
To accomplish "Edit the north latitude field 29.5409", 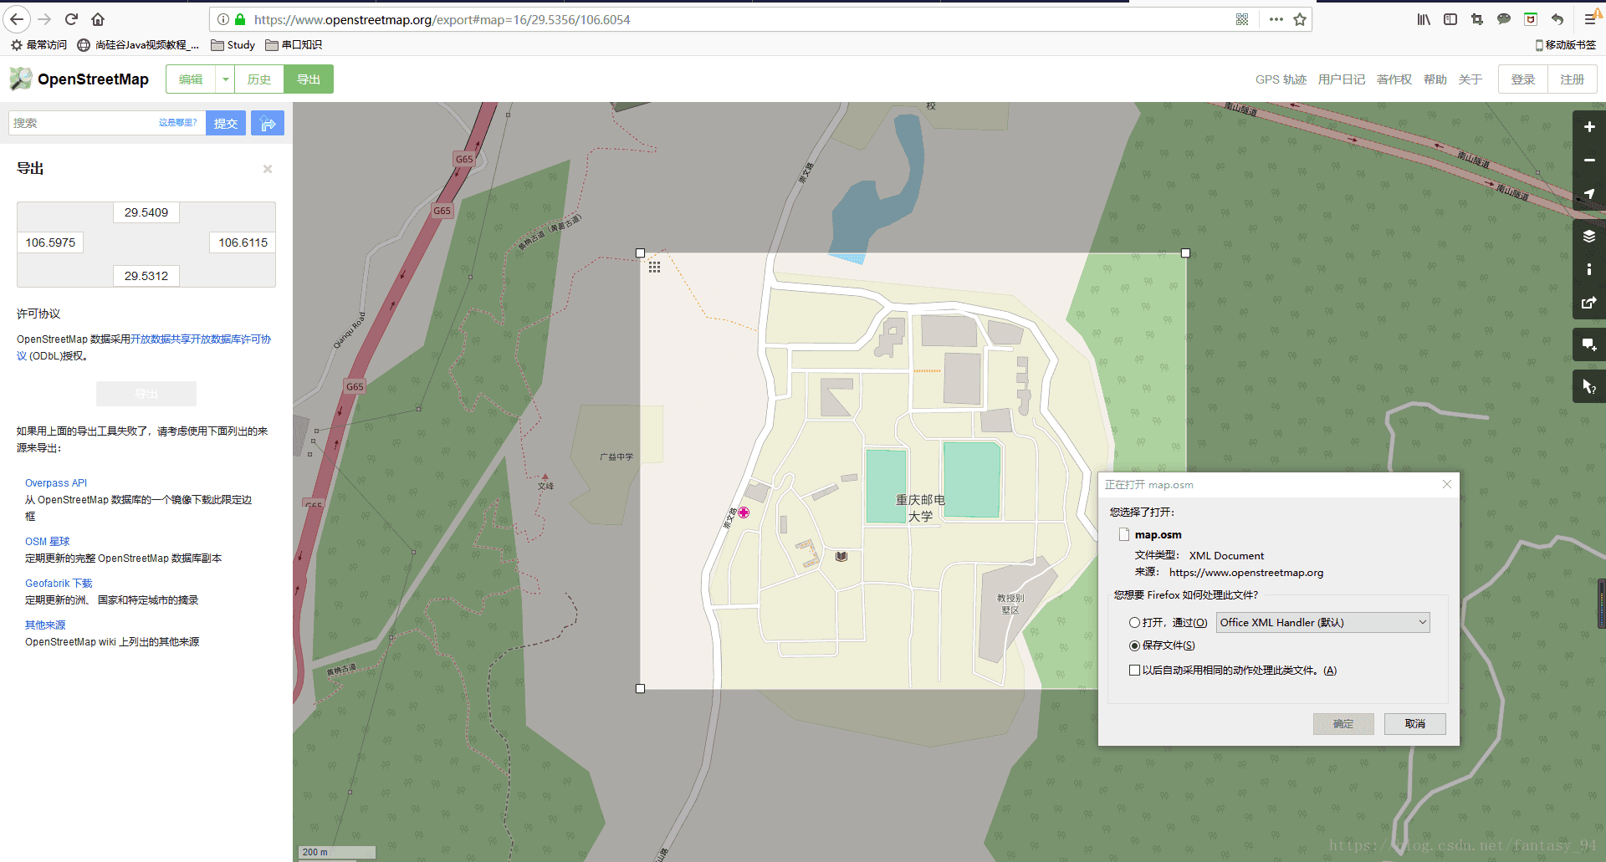I will pos(146,212).
